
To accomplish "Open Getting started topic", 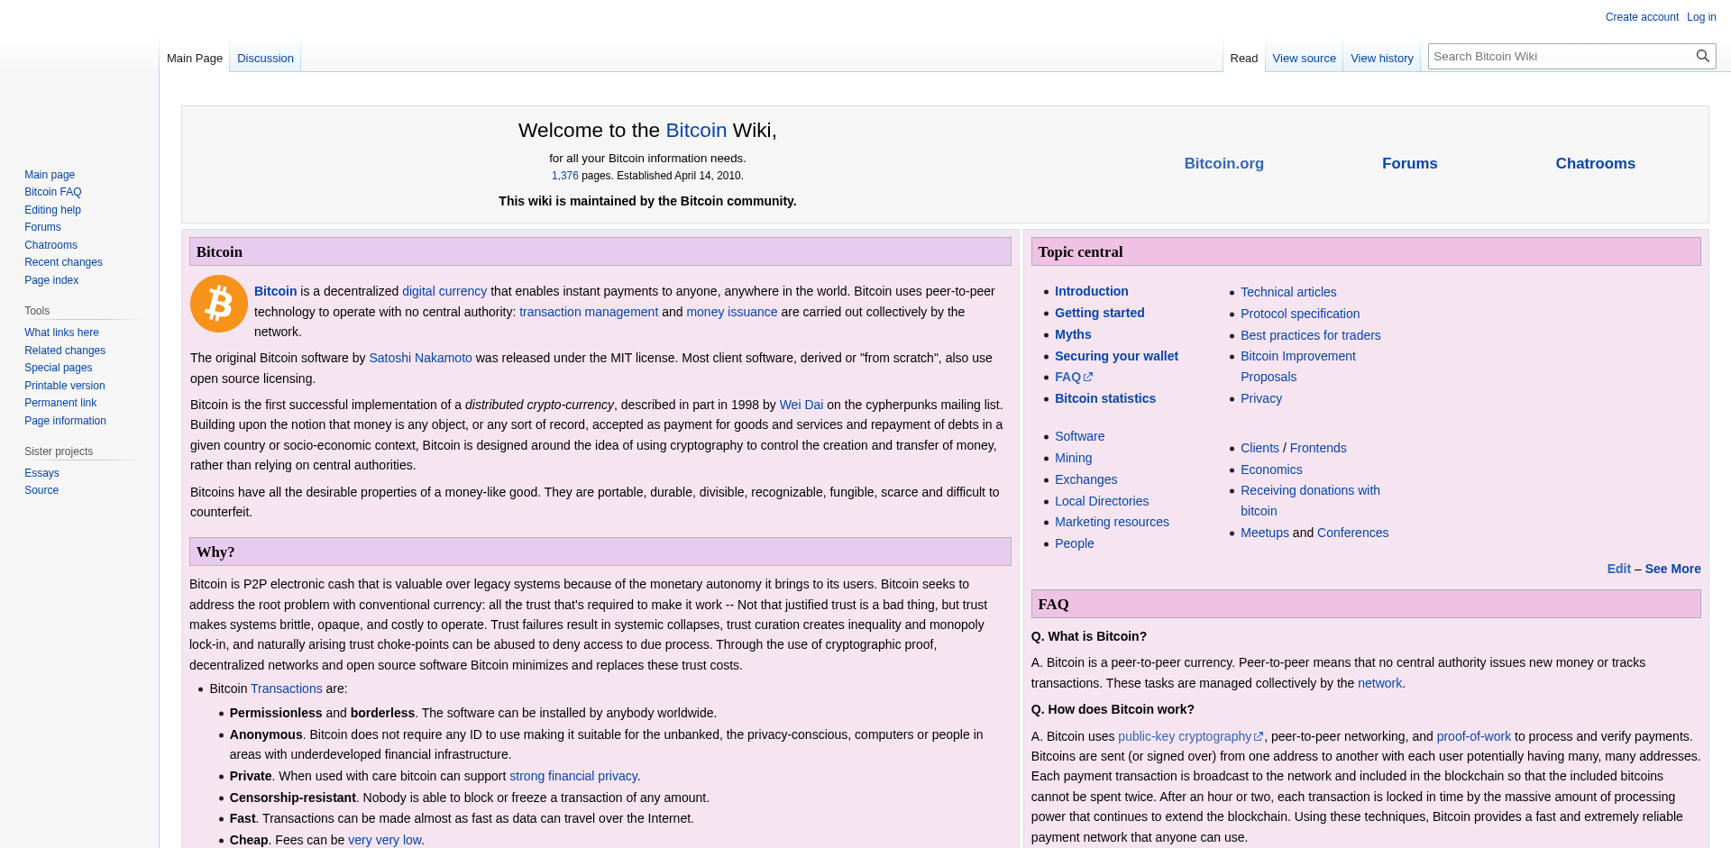I will click(1099, 313).
